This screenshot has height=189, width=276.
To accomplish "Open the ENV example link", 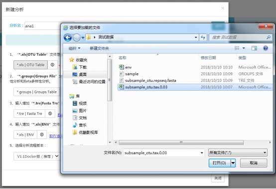I will click(55, 136).
